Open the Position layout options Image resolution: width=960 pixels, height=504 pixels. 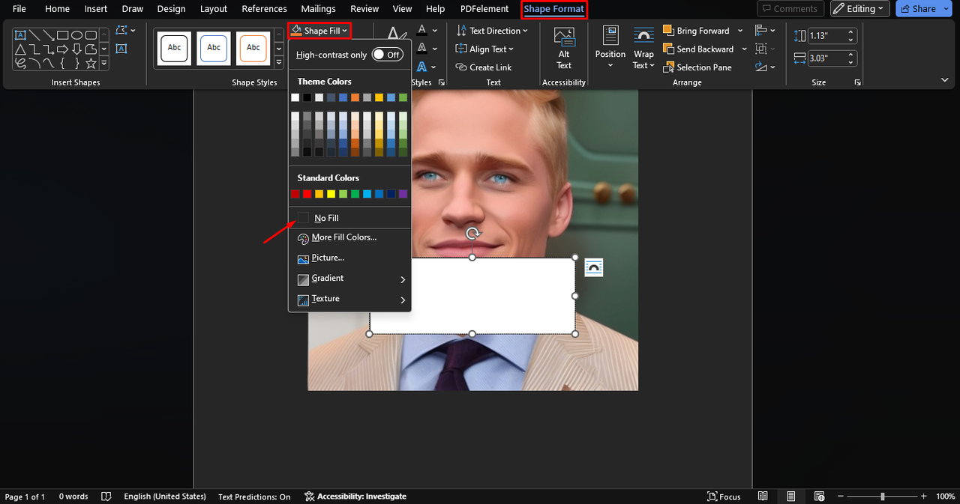(610, 48)
